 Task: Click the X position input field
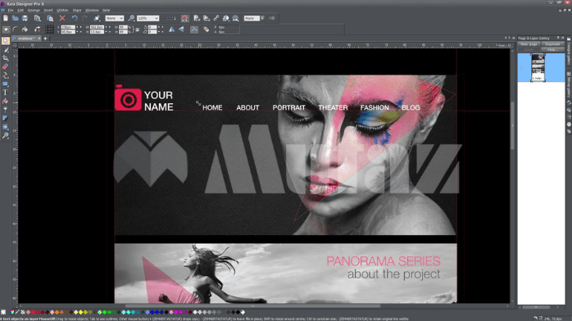(68, 27)
